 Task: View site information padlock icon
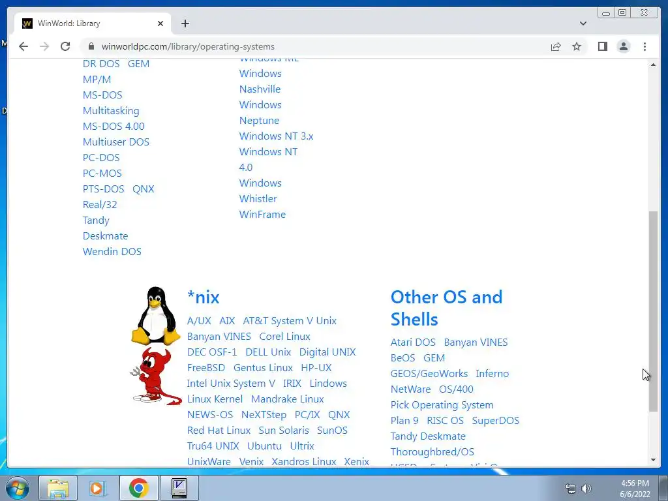coord(91,46)
